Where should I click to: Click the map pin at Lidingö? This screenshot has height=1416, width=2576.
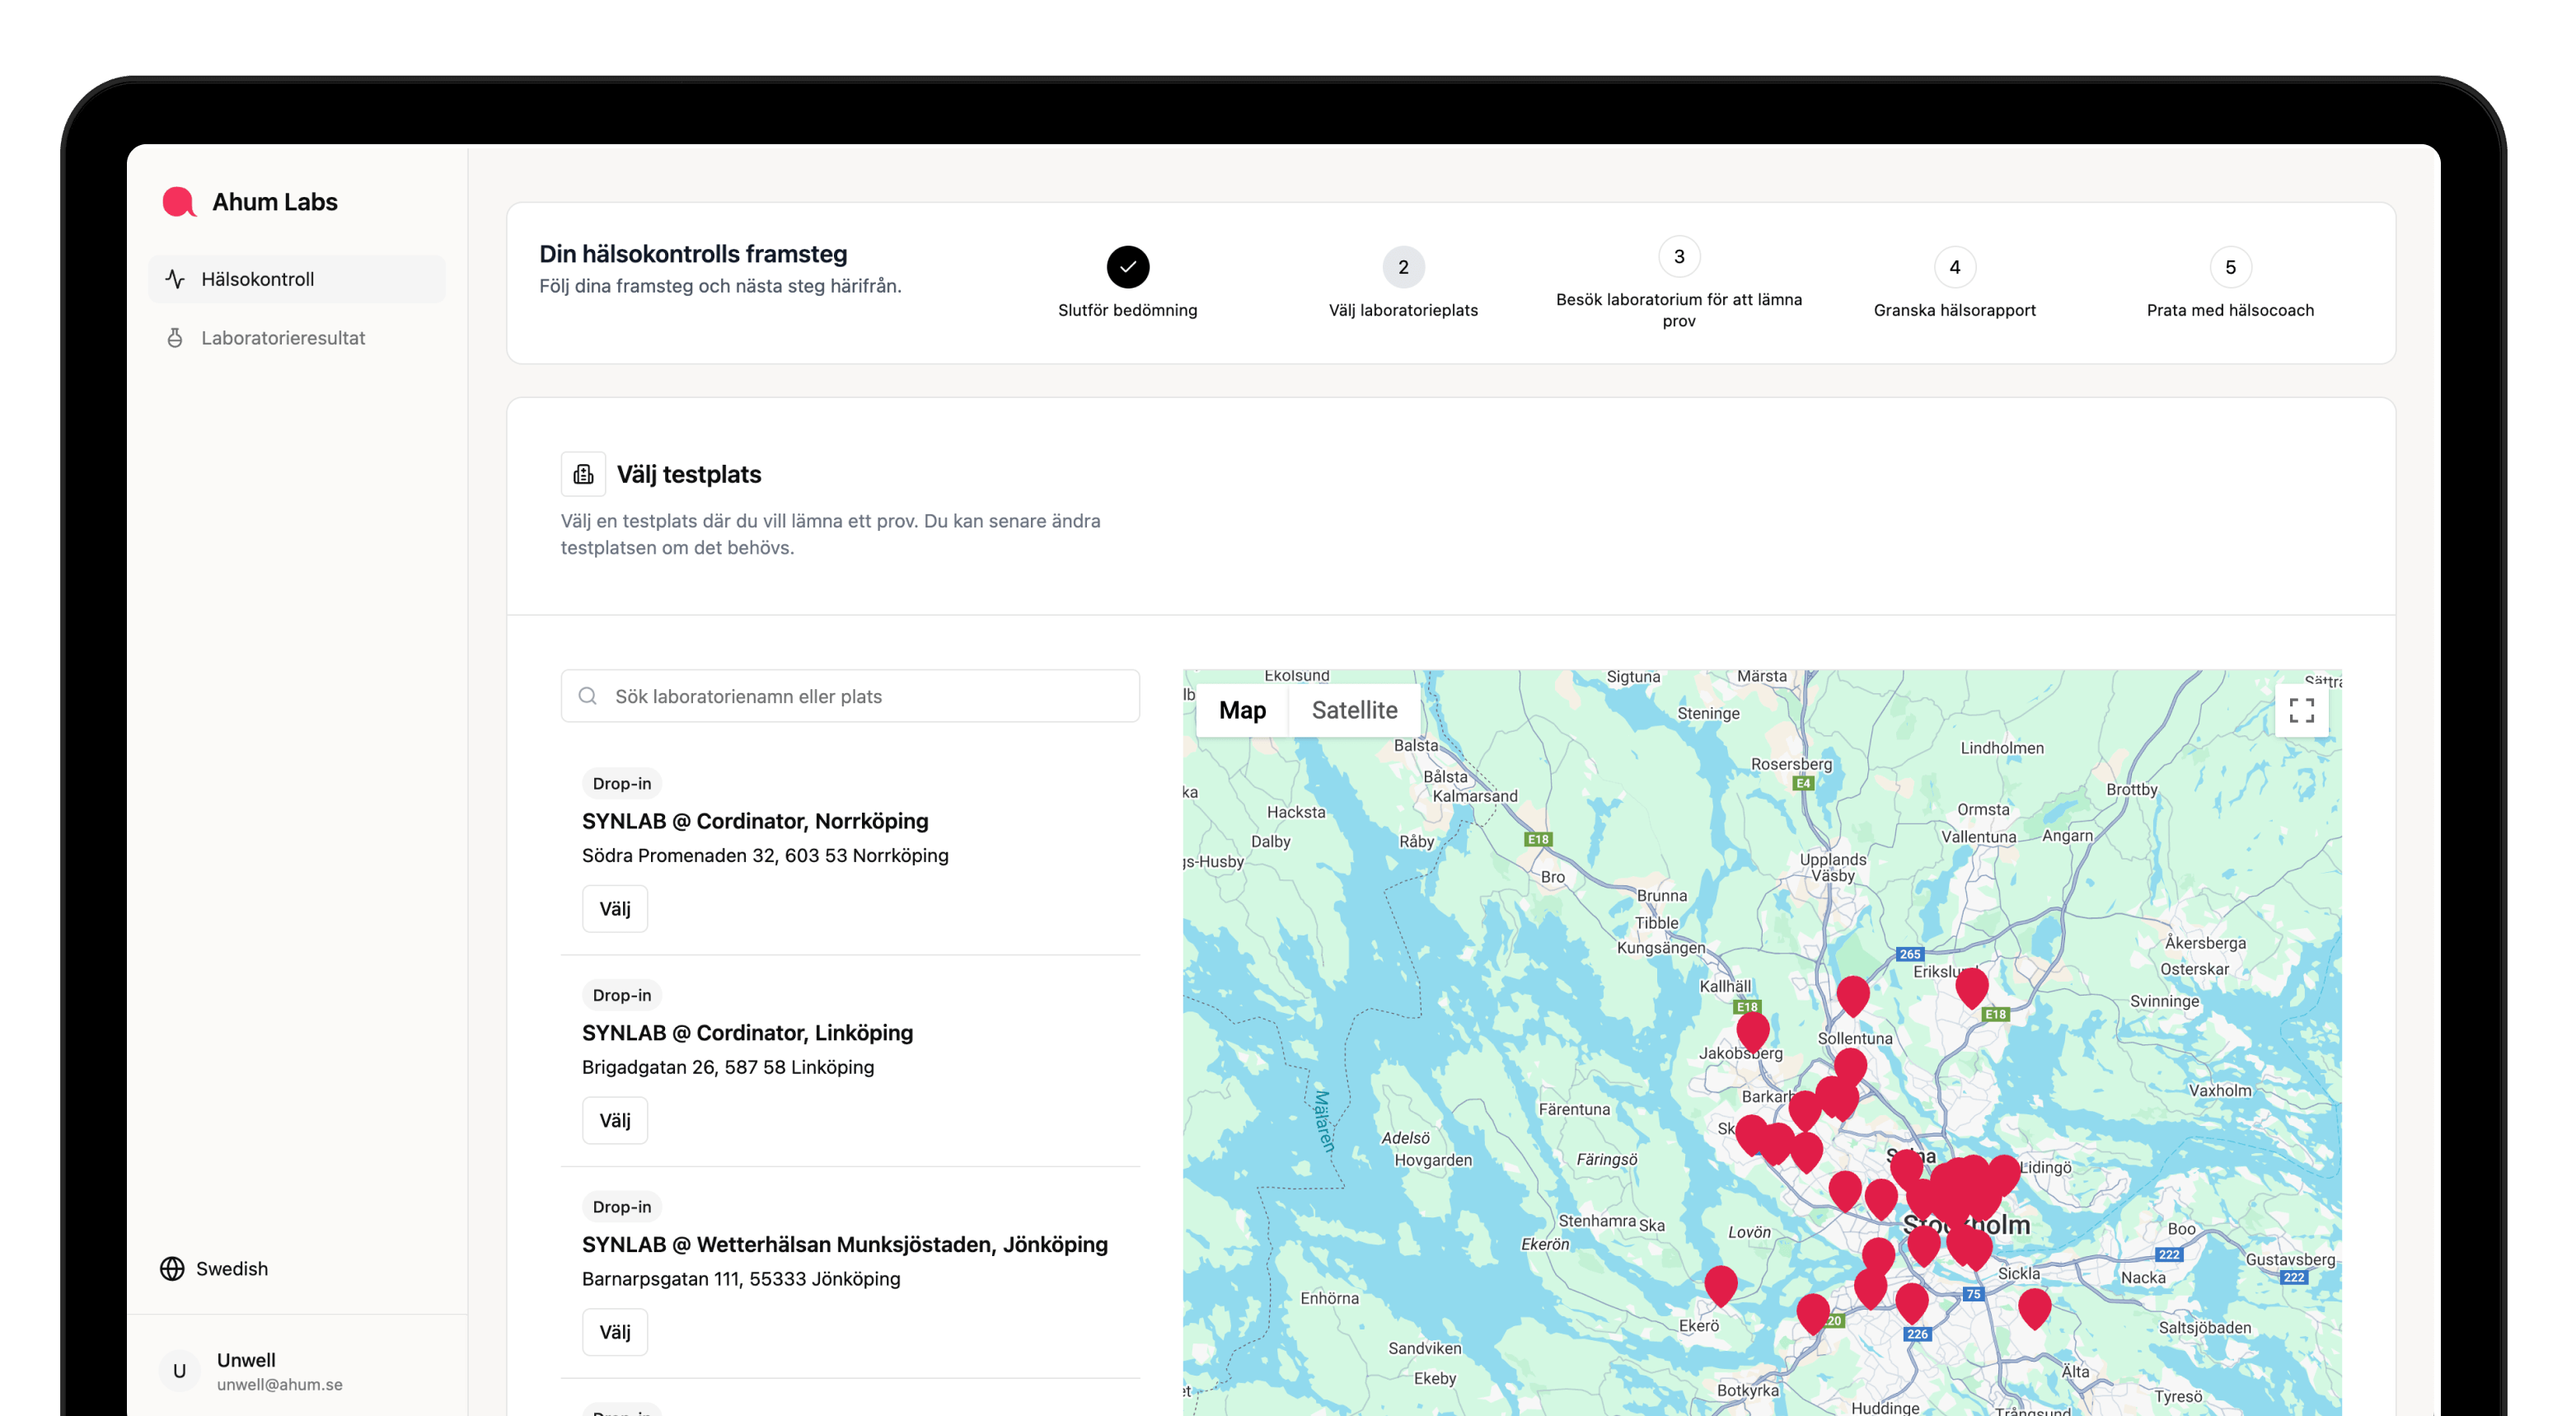2005,1174
